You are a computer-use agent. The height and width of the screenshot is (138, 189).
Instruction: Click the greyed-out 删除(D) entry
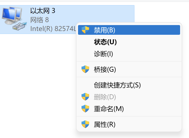pos(105,97)
